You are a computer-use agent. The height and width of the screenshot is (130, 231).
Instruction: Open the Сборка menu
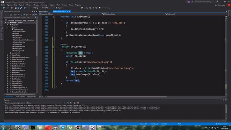click(x=29, y=5)
